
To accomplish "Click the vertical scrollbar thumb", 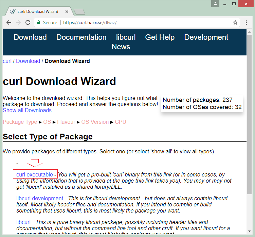I will click(249, 114).
